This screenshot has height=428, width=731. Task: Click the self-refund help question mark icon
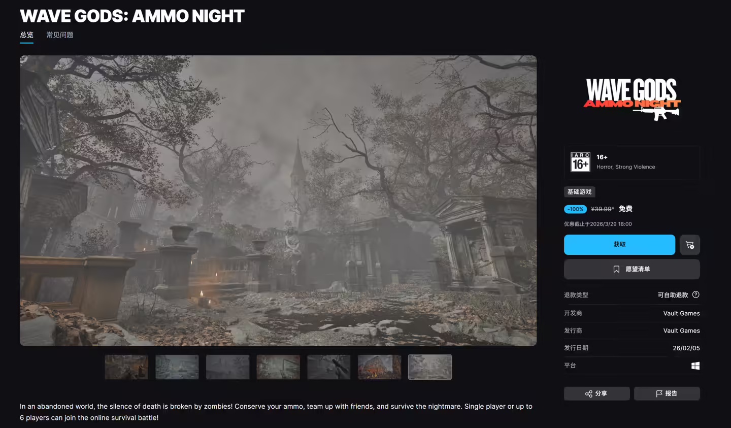point(696,294)
